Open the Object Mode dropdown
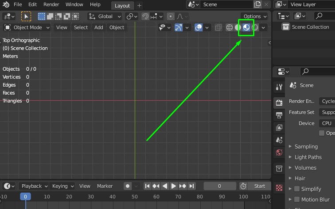The width and height of the screenshot is (335, 209). [27, 27]
